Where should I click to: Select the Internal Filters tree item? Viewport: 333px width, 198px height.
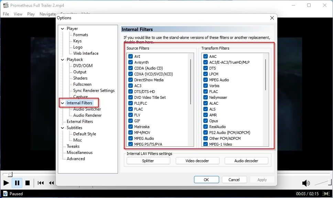pyautogui.click(x=79, y=103)
